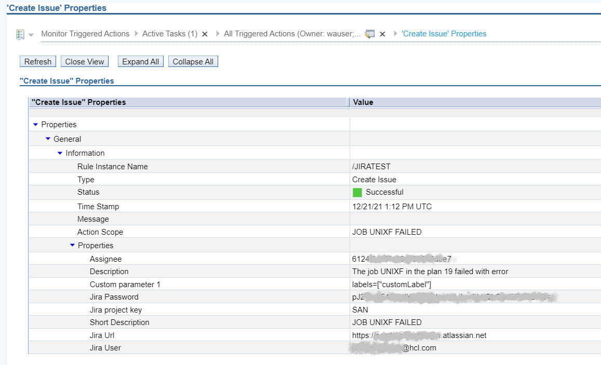Open Active Tasks (1) breadcrumb
Viewport: 601px width, 365px height.
(170, 34)
